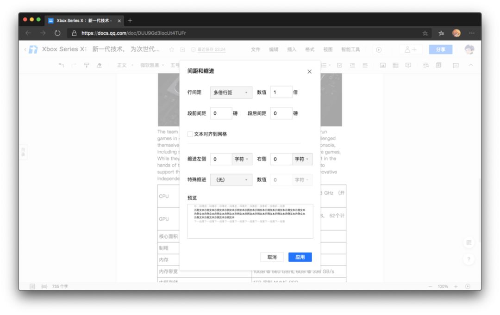Click the increase indent icon
Screen dimensions: 500x315
(x=365, y=65)
